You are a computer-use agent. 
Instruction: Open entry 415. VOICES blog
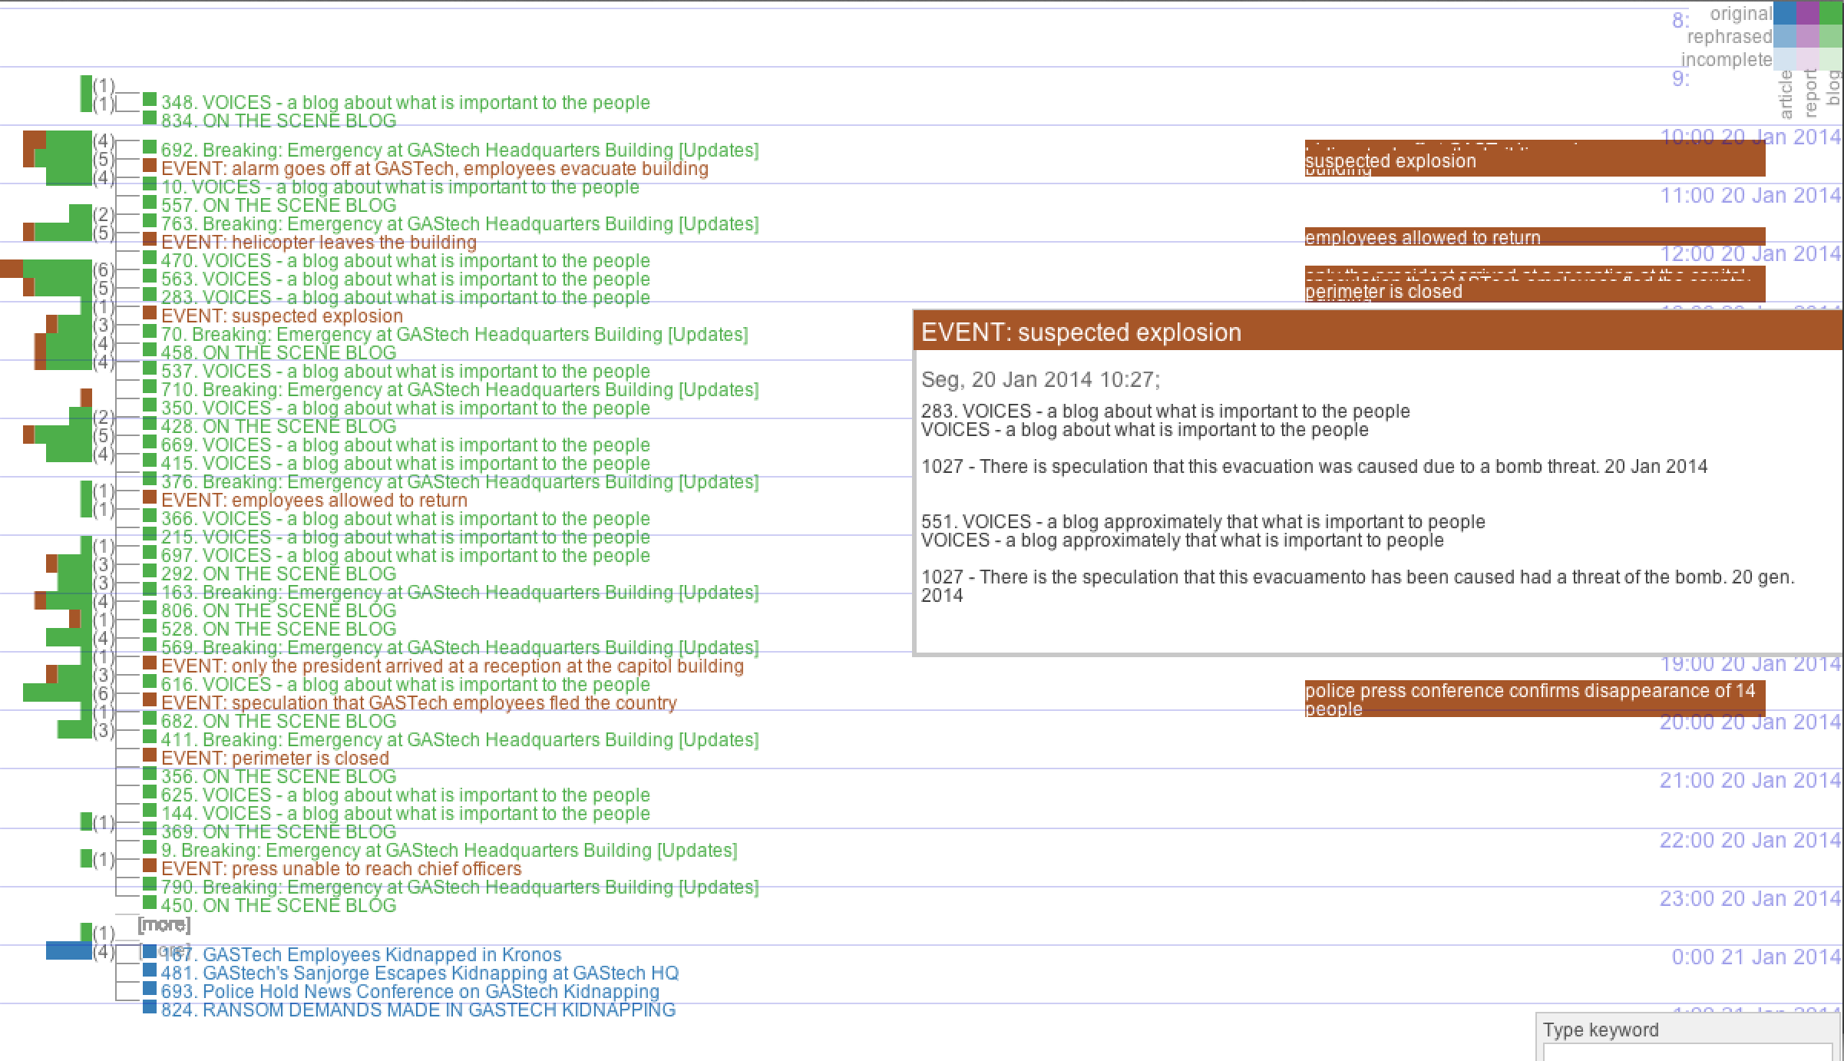click(x=405, y=463)
